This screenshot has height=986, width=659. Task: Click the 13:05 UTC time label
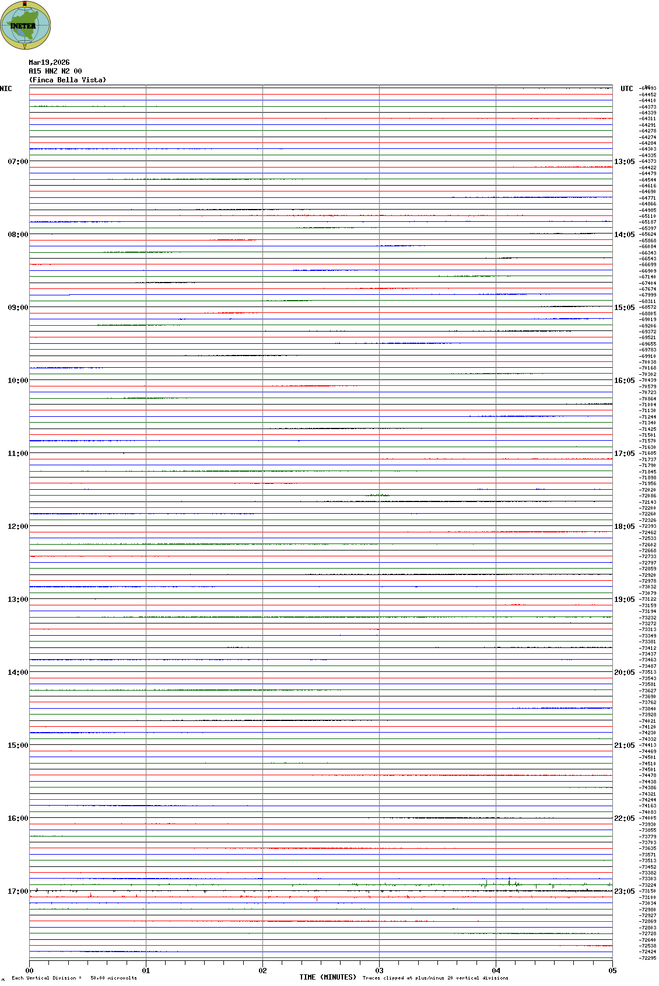(624, 162)
